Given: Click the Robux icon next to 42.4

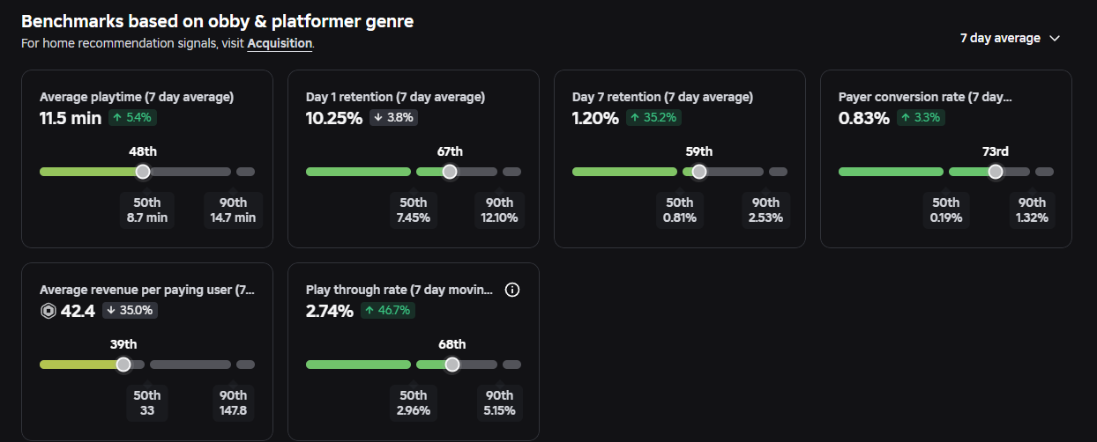Looking at the screenshot, I should tap(48, 311).
